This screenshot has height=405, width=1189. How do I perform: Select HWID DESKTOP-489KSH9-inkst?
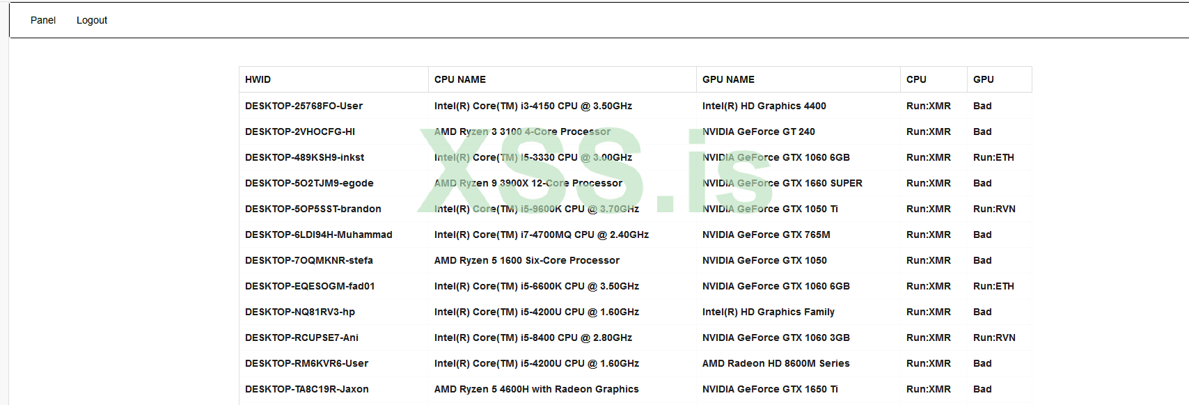pyautogui.click(x=304, y=157)
